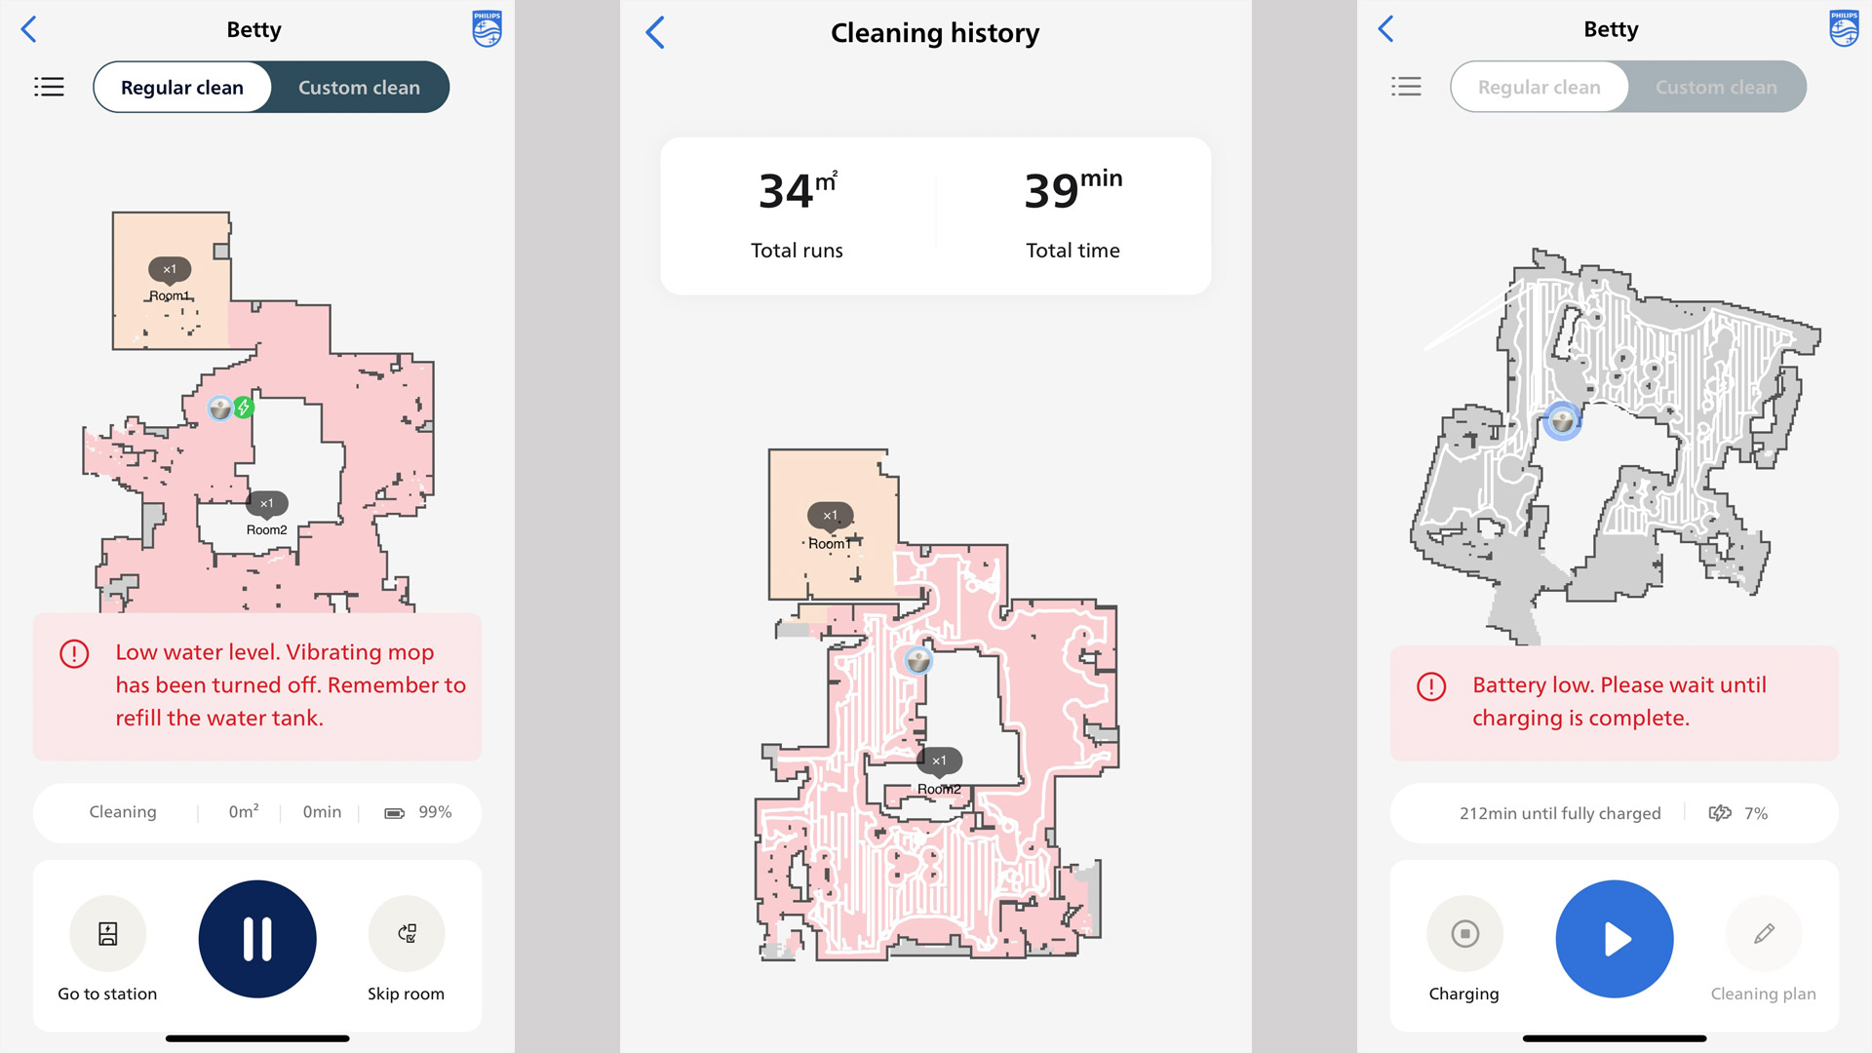The height and width of the screenshot is (1053, 1872).
Task: Switch to Custom clean tab left screen
Action: tap(358, 86)
